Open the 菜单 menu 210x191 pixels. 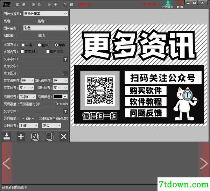21,5
